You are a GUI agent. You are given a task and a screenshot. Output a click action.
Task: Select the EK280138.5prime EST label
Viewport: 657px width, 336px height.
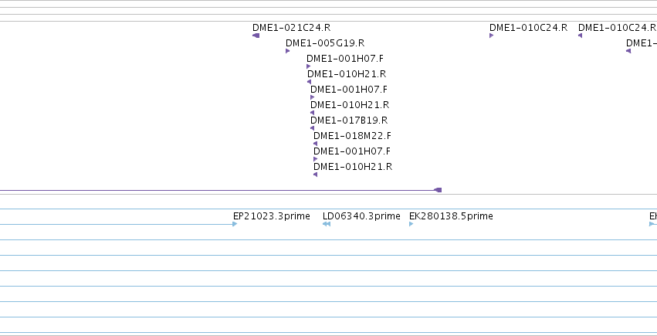(451, 216)
